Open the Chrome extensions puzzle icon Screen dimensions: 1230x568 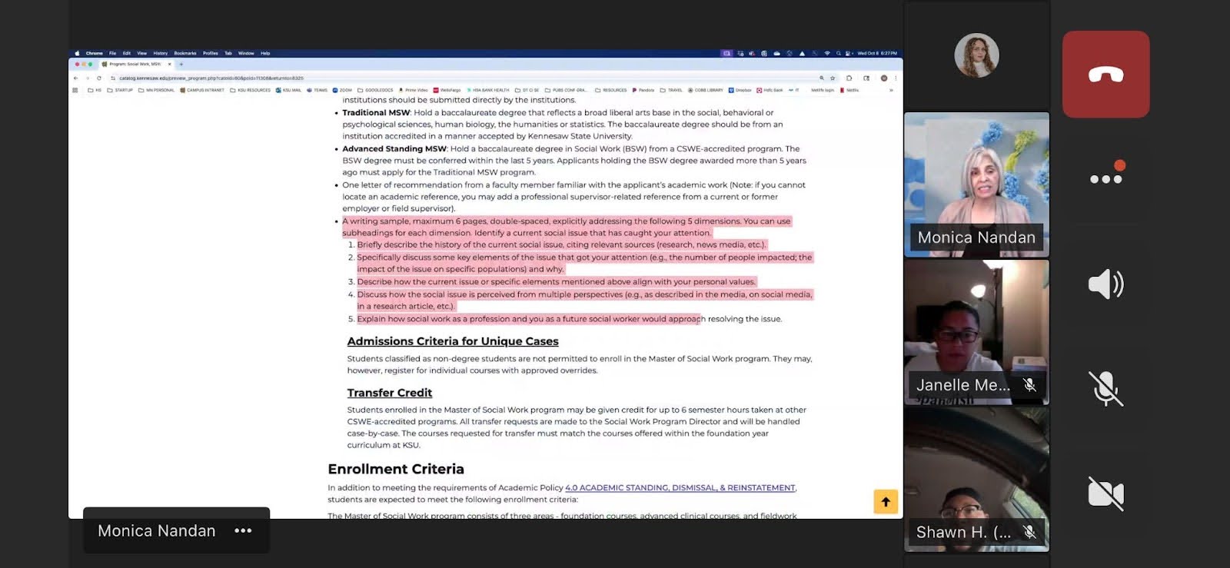click(849, 78)
